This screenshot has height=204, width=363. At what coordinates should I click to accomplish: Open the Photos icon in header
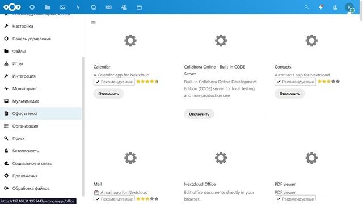[62, 7]
